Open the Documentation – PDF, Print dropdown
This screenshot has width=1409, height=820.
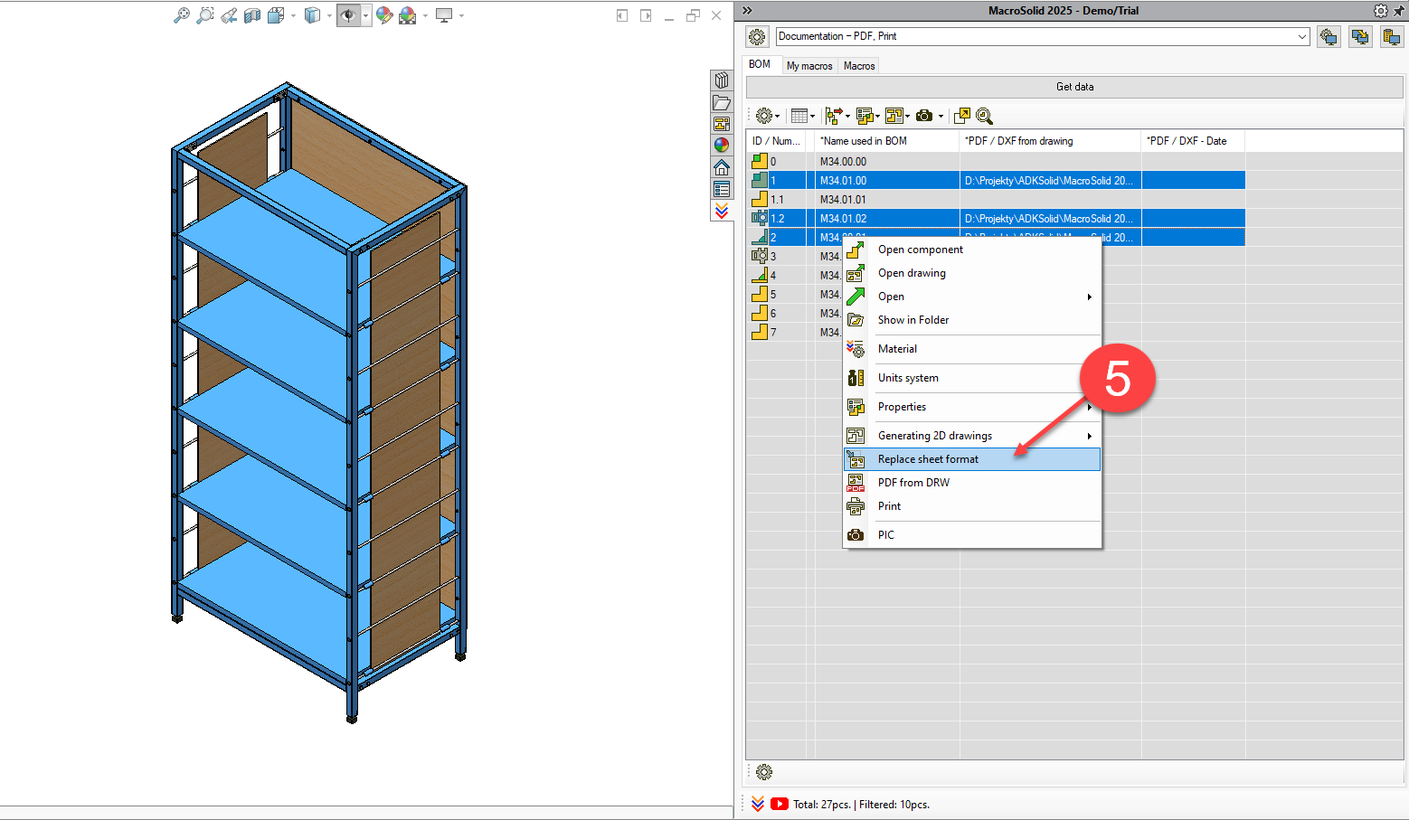click(1043, 36)
